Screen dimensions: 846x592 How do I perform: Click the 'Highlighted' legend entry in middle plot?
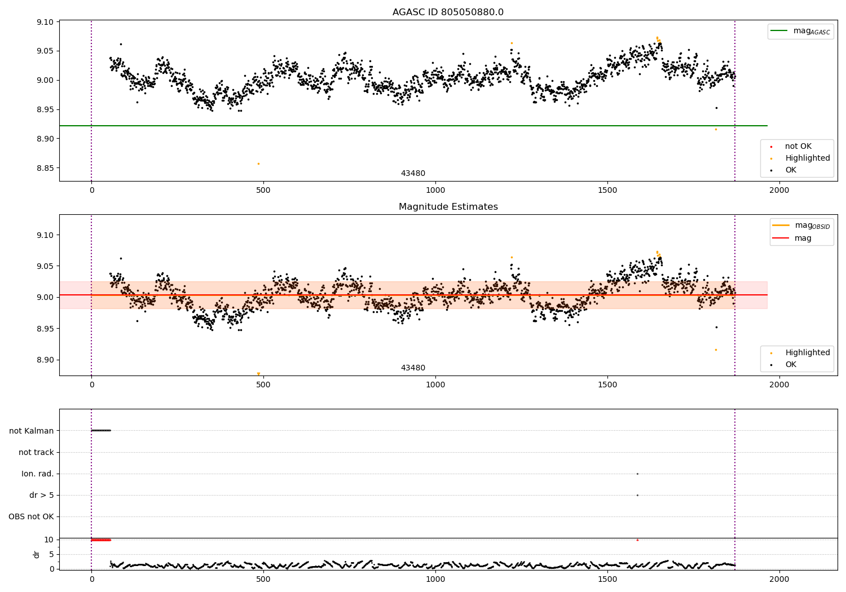(x=800, y=353)
